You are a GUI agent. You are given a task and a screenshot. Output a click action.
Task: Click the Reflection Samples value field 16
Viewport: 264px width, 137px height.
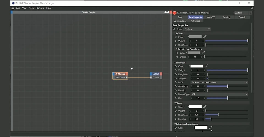pos(198,78)
